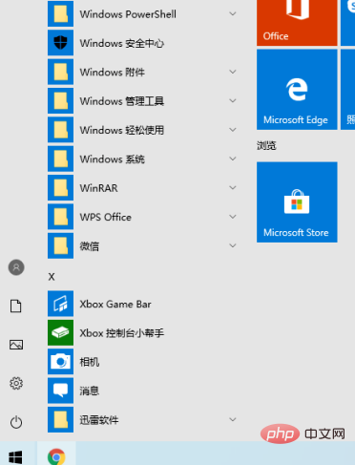
Task: Click the 迅雷软件 folder icon
Action: coord(60,419)
